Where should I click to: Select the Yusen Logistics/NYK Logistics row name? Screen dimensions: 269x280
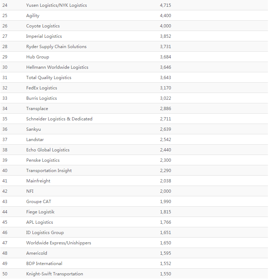(x=56, y=5)
